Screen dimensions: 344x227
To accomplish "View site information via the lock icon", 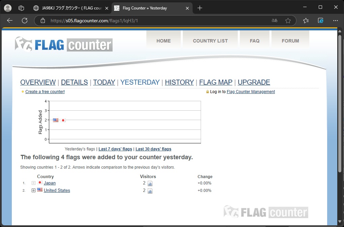I will (x=43, y=21).
